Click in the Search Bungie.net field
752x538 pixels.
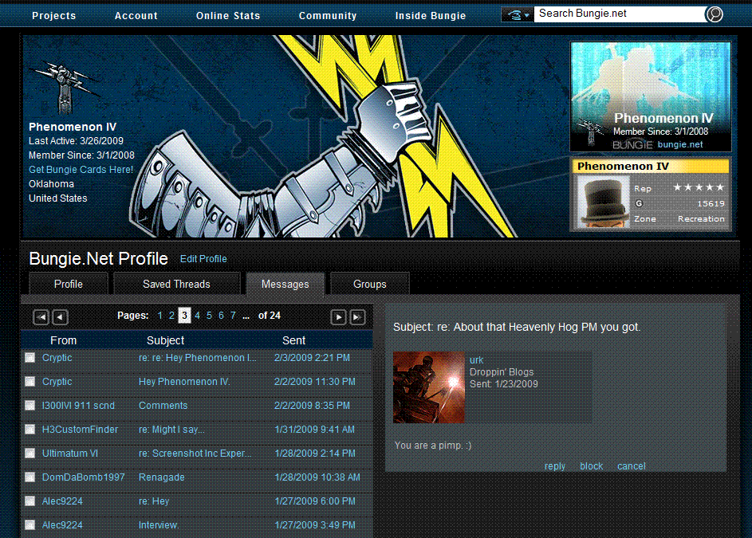[x=618, y=14]
